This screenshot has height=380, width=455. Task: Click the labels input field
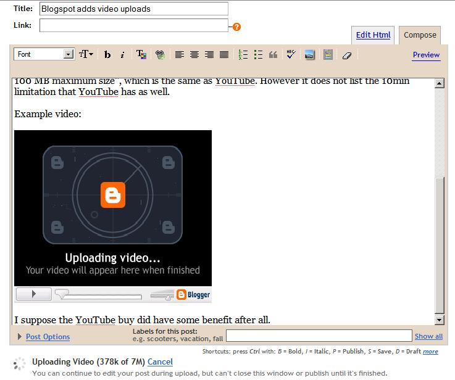(319, 336)
